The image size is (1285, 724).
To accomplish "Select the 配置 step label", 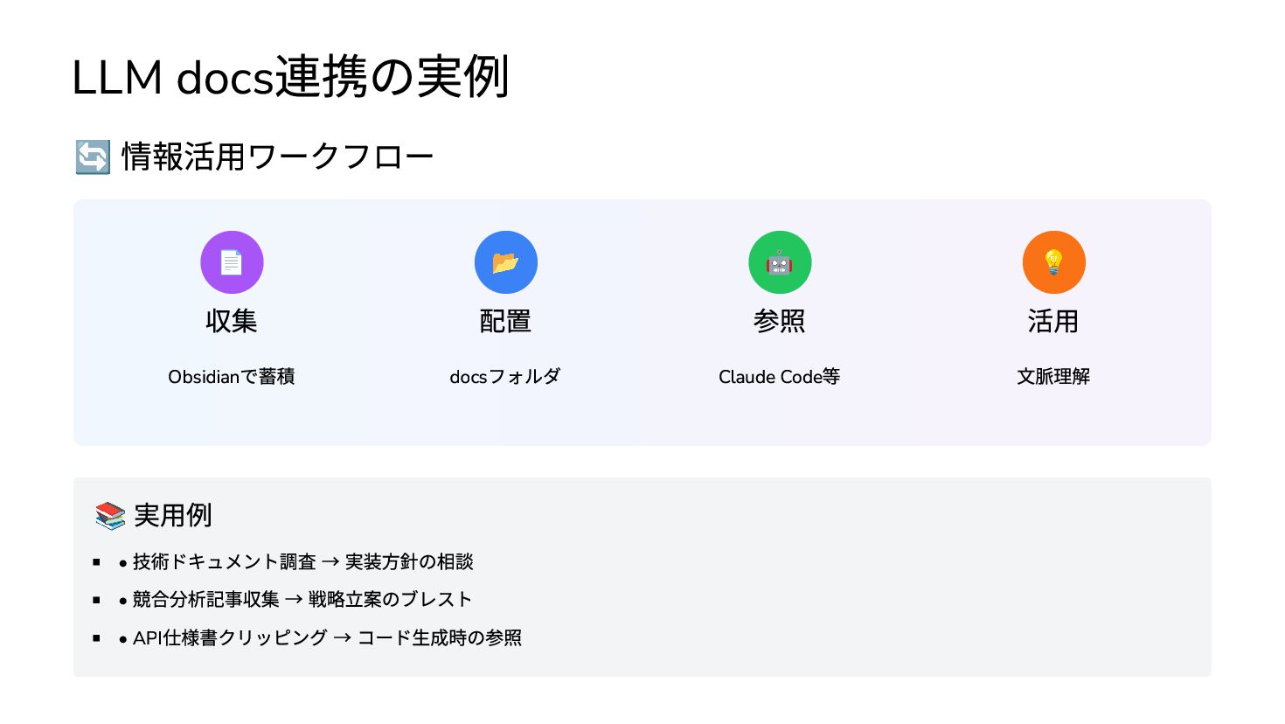I will tap(505, 321).
